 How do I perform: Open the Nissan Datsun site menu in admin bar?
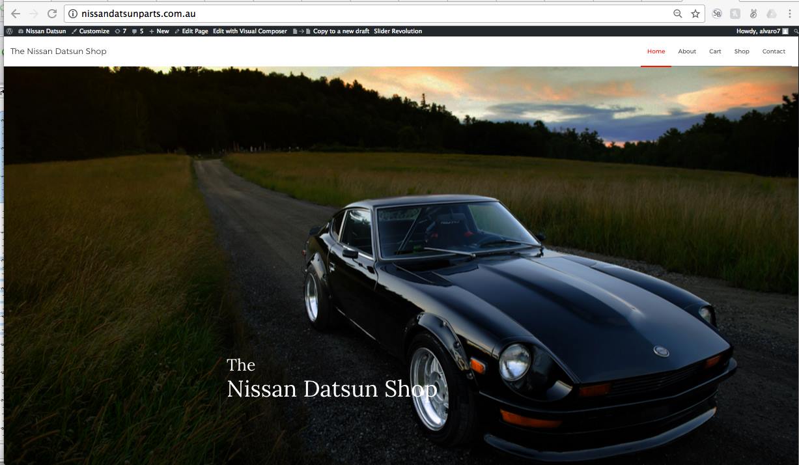tap(42, 31)
